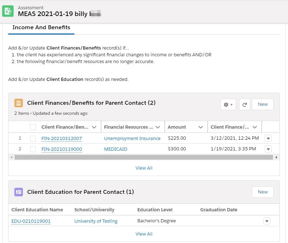Click the Client Finances/Benefits bank icon

pyautogui.click(x=19, y=103)
